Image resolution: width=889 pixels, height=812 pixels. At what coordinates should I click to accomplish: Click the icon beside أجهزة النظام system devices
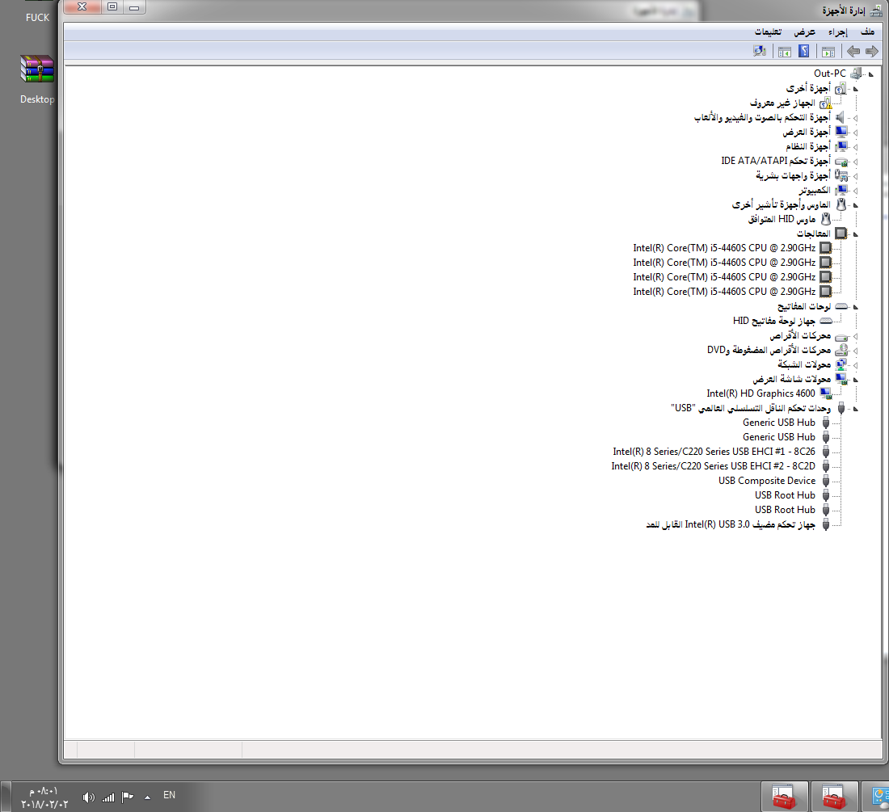841,146
